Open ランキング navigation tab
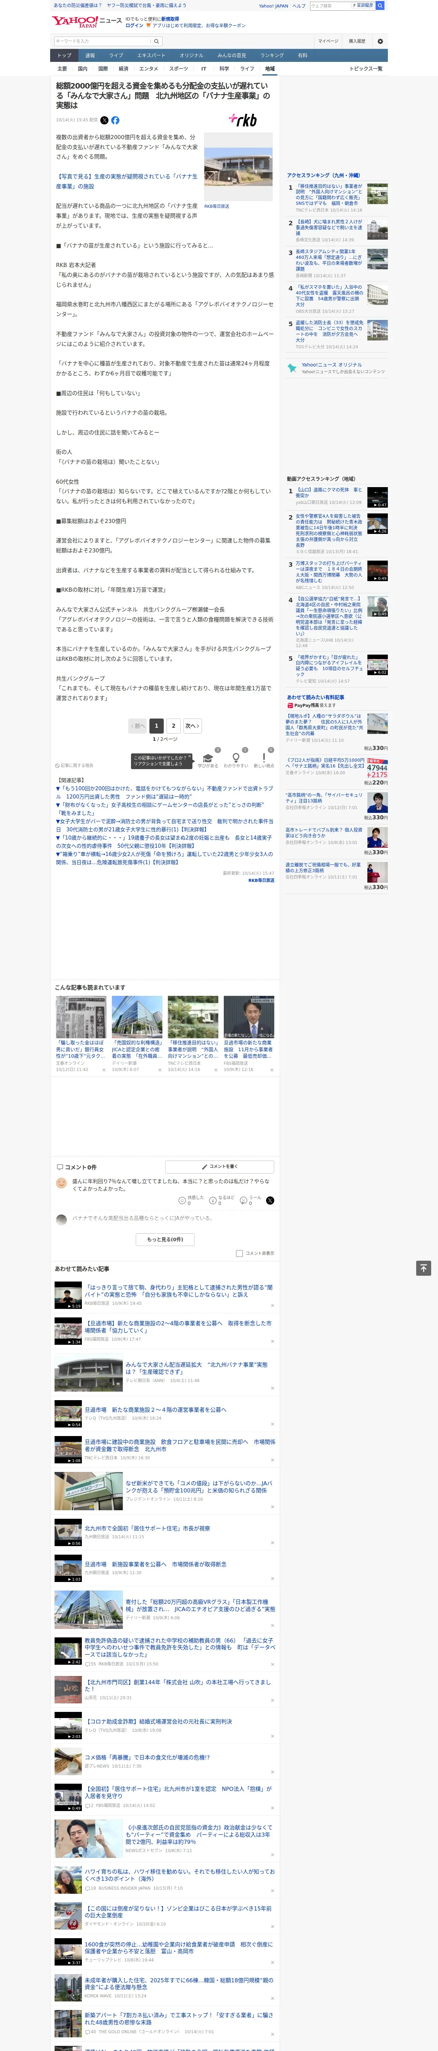This screenshot has height=2051, width=438. tap(272, 55)
